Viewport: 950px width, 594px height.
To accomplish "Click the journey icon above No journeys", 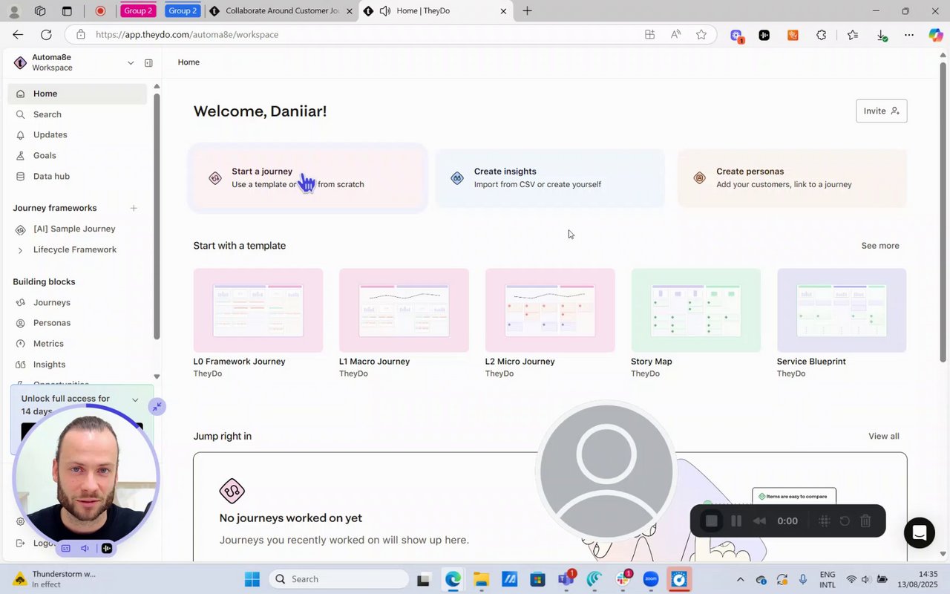I will pos(232,491).
